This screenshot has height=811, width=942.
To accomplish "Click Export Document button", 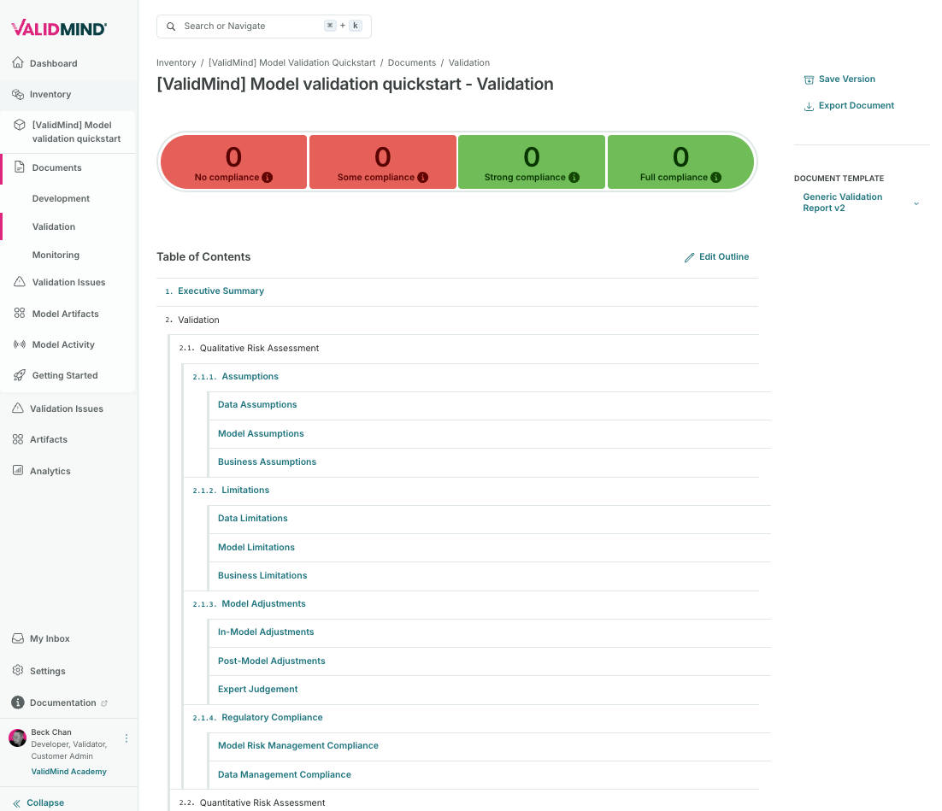I will 849,106.
